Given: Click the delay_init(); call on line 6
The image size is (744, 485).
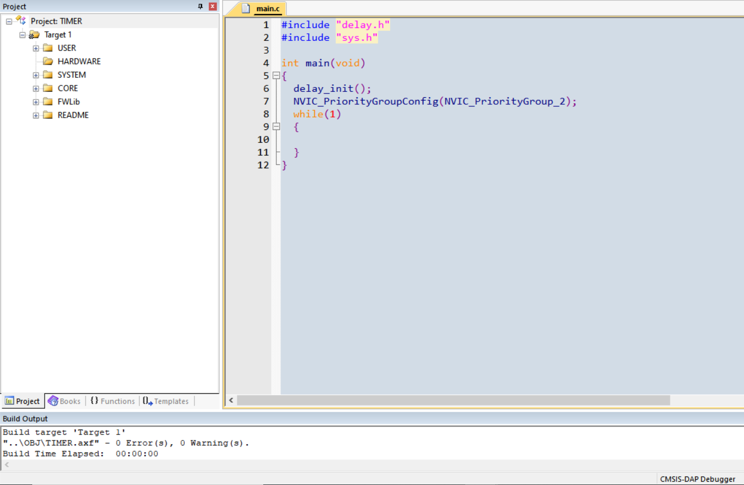Looking at the screenshot, I should coord(332,89).
